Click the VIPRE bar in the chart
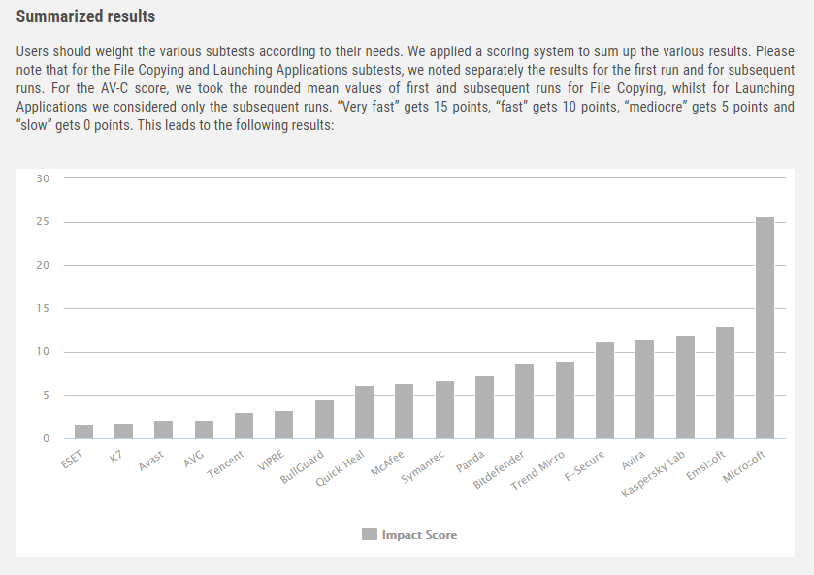814x575 pixels. (x=283, y=426)
